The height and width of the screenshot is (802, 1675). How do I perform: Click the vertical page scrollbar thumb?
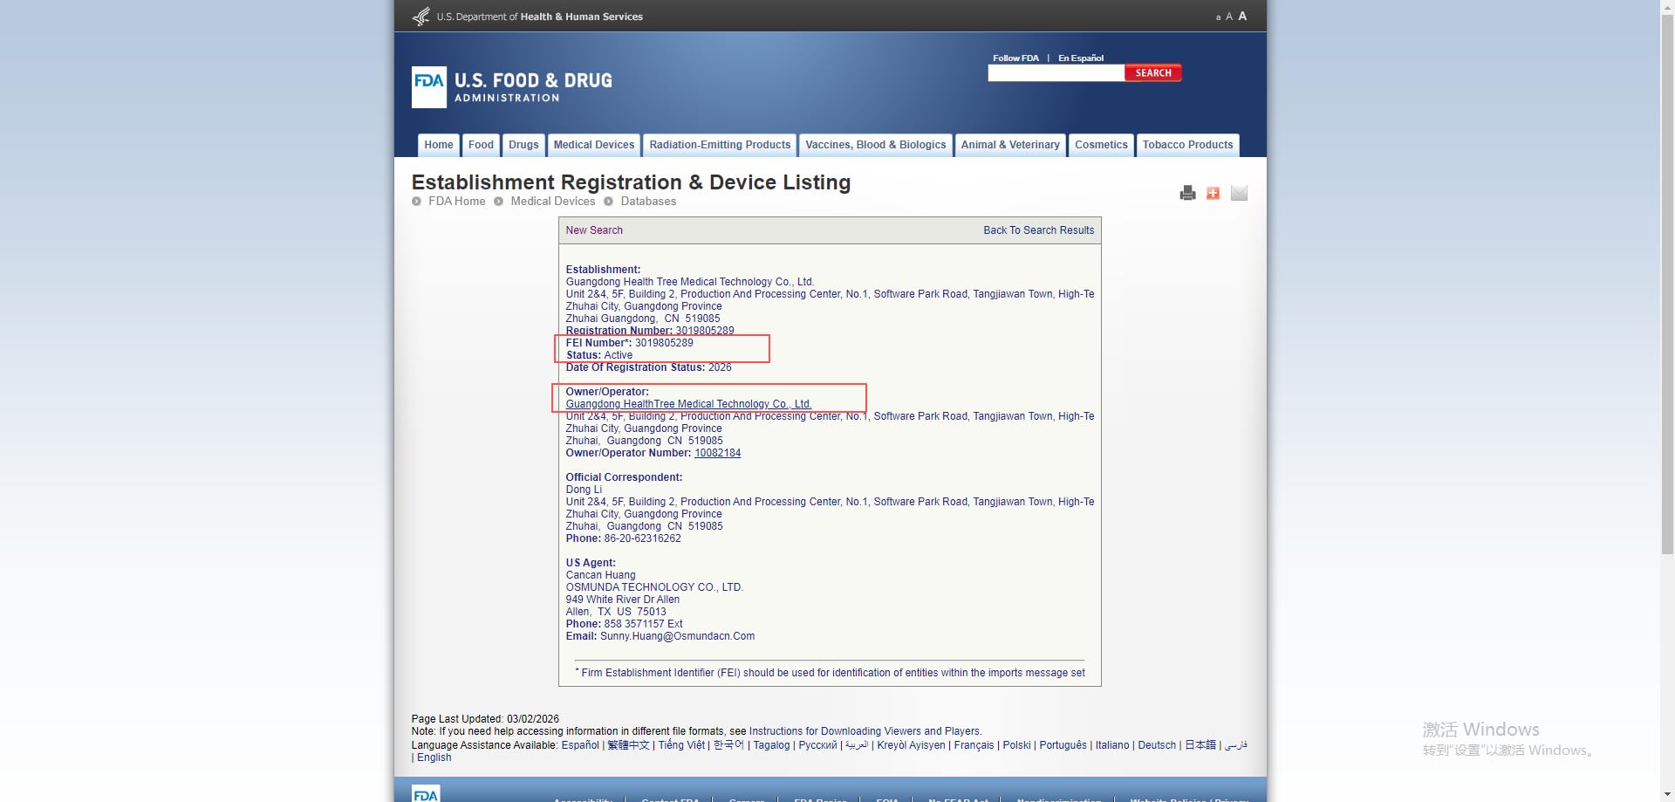click(1667, 284)
